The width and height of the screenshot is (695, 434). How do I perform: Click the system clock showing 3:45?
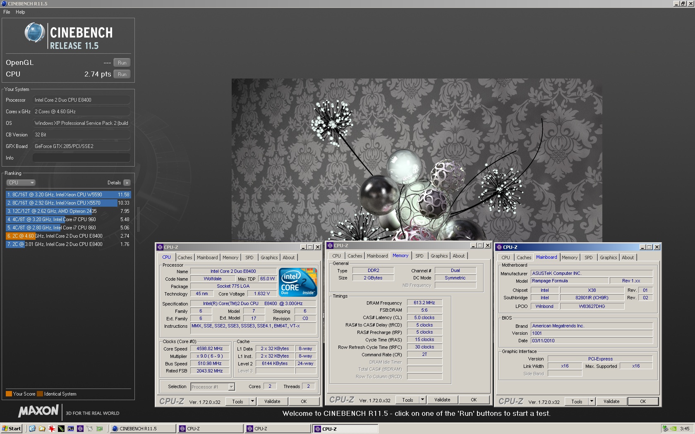click(x=685, y=429)
